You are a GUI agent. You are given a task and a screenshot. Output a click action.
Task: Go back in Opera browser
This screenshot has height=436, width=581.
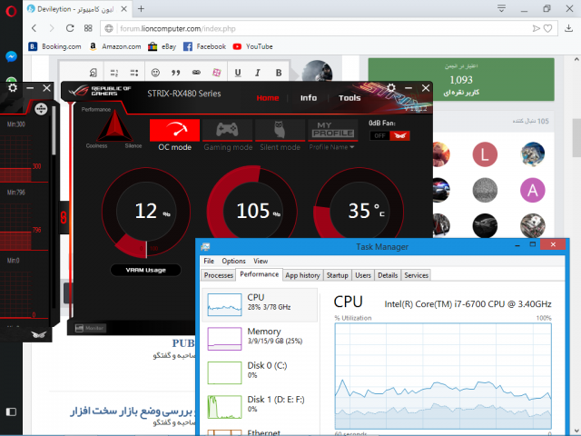click(x=34, y=28)
